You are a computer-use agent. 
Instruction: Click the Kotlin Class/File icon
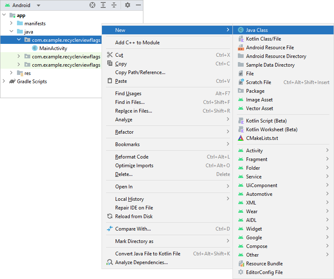pyautogui.click(x=241, y=39)
